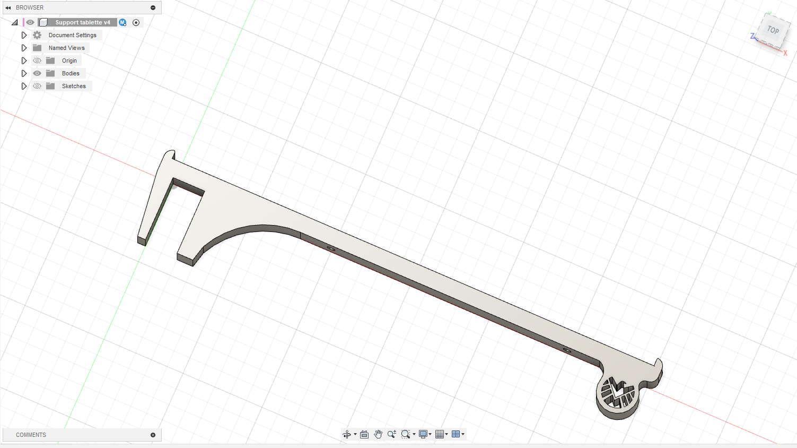Screen dimensions: 797x448
Task: Activate the Pan hand tool
Action: coord(378,434)
